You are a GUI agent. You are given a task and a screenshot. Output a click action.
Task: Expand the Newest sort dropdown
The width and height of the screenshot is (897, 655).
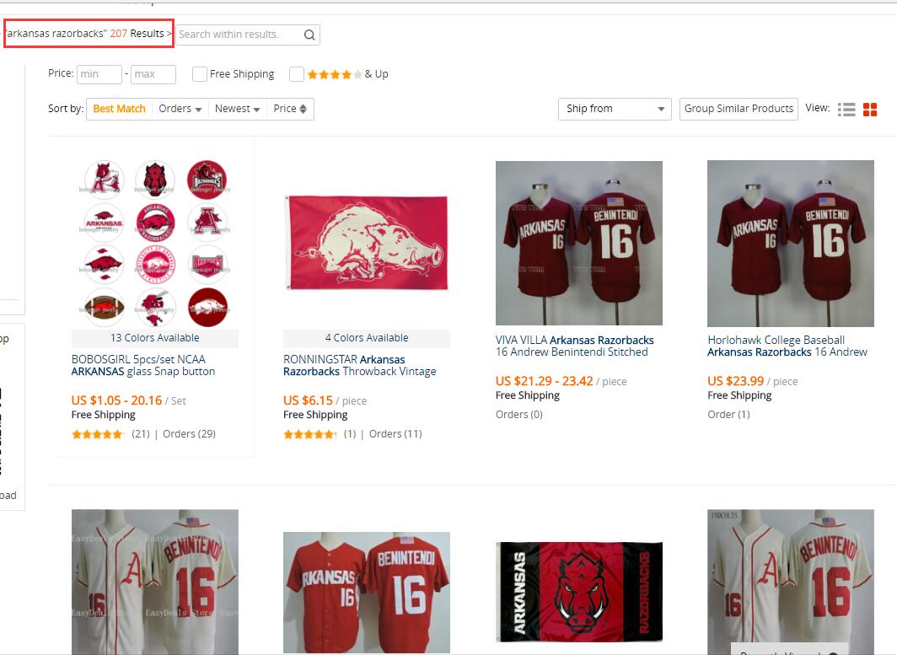tap(238, 109)
